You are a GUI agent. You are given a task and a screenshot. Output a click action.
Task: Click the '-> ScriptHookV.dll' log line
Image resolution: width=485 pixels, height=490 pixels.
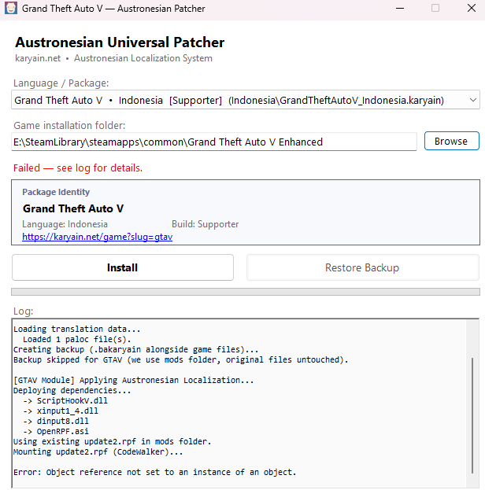[65, 400]
